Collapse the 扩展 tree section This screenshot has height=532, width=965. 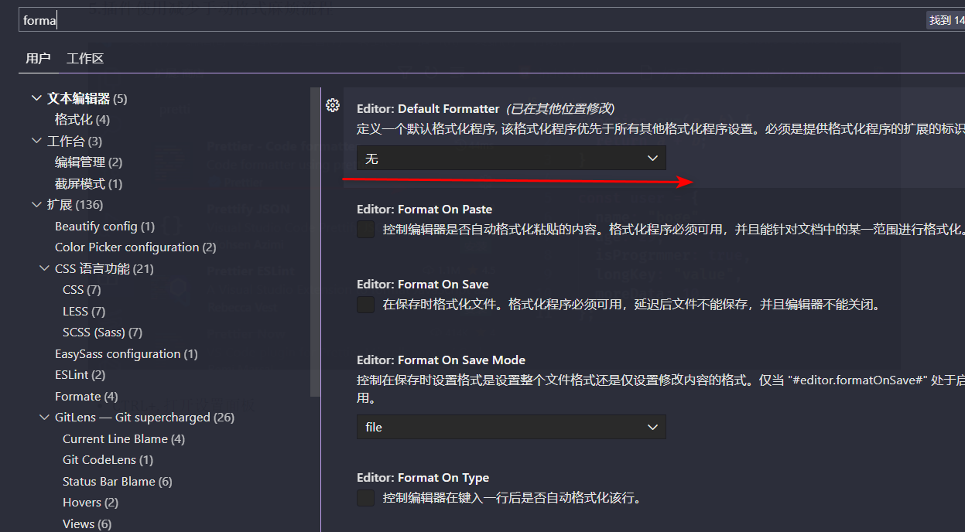point(36,204)
